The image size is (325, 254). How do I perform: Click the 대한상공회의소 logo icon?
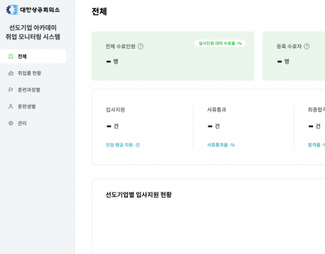[x=12, y=10]
